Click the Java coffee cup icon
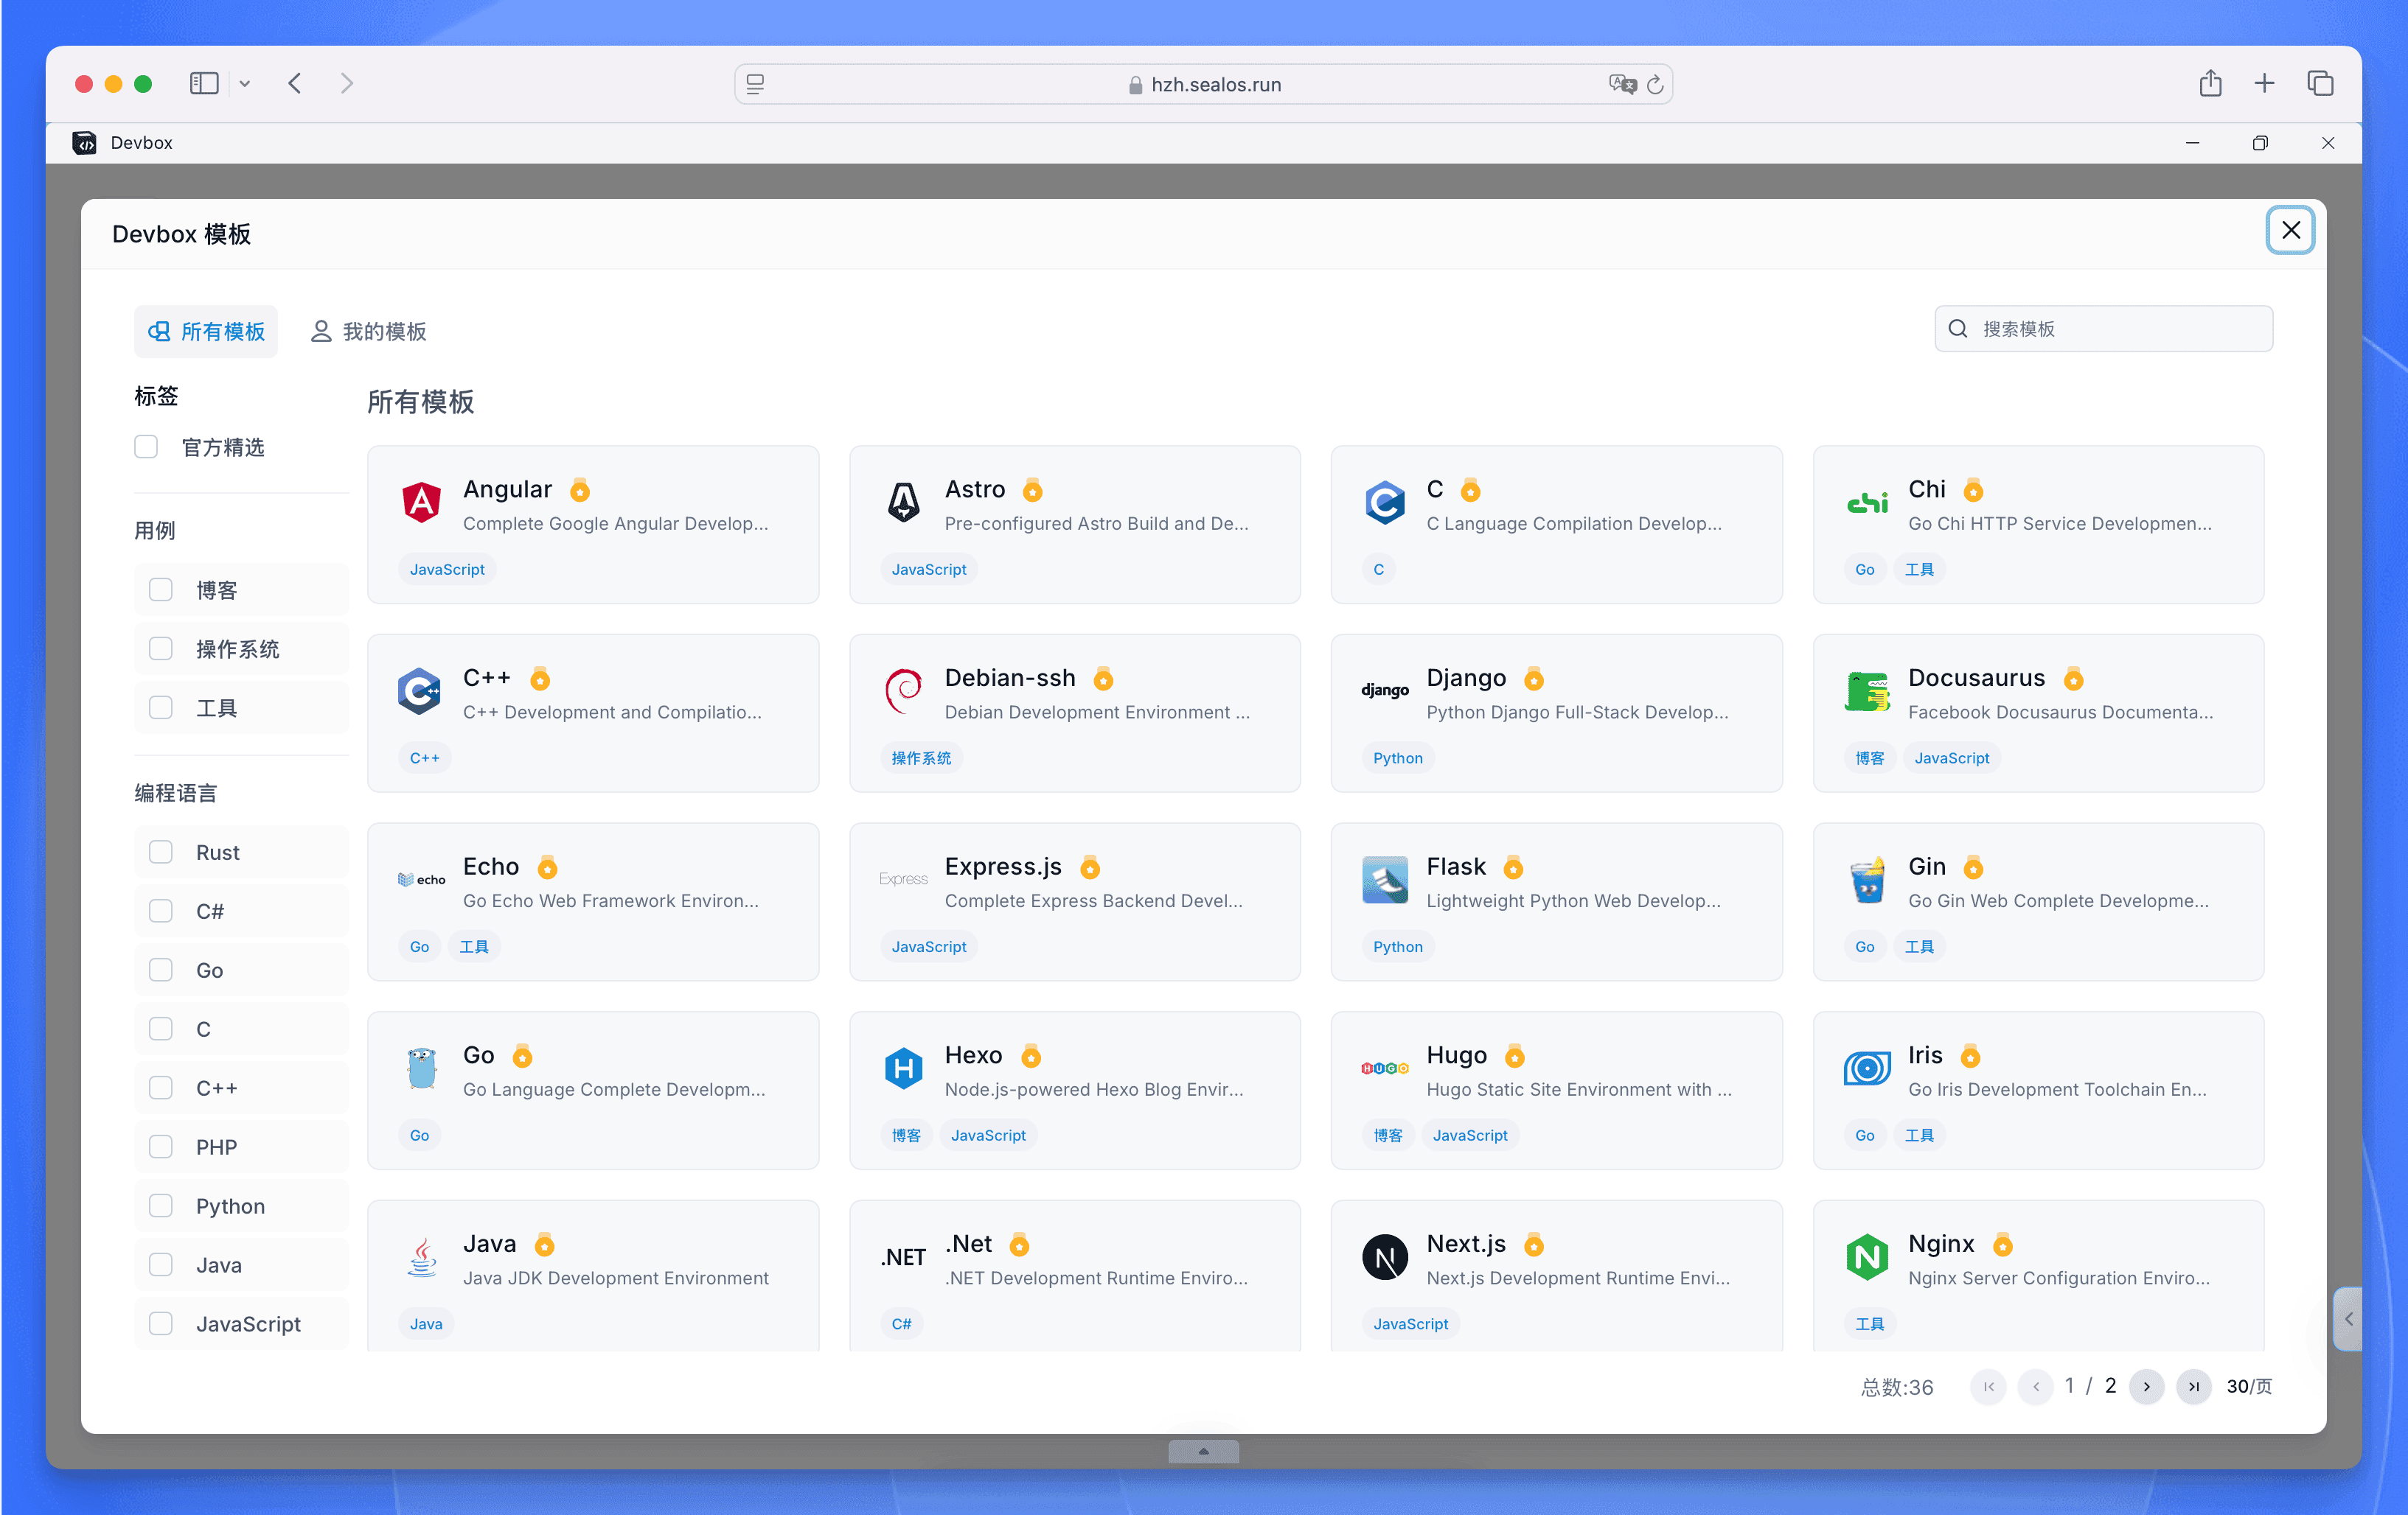This screenshot has height=1515, width=2408. pyautogui.click(x=421, y=1257)
